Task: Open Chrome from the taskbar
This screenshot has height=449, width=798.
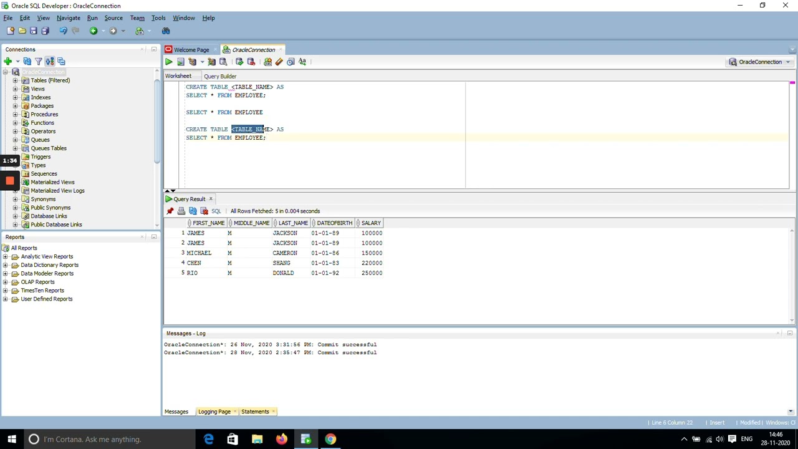Action: tap(330, 440)
